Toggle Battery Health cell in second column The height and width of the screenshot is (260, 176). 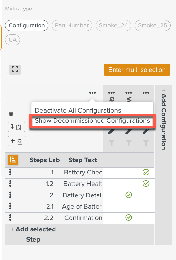(x=128, y=184)
